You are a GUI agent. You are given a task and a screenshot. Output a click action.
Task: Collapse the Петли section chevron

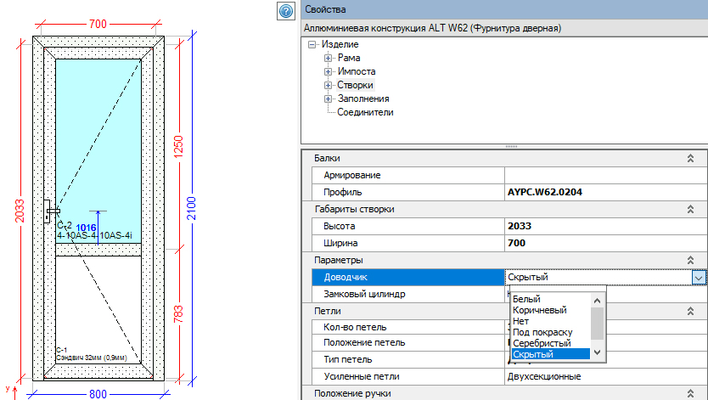point(690,311)
